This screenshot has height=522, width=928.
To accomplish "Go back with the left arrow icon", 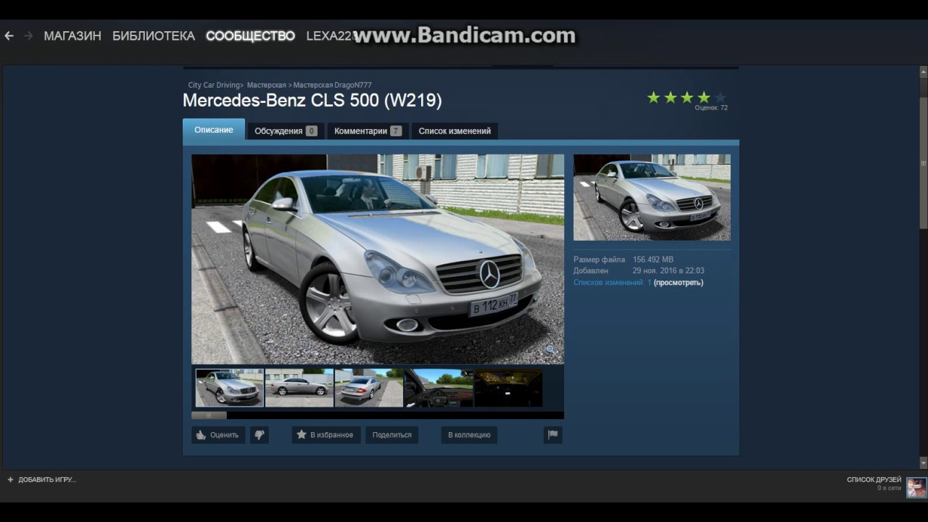I will [9, 36].
